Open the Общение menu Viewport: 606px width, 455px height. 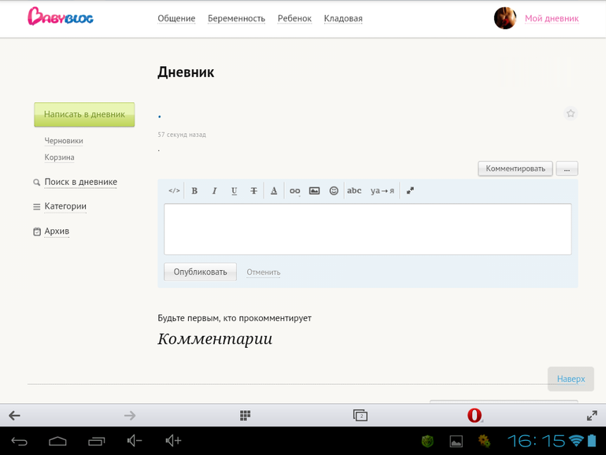[176, 19]
